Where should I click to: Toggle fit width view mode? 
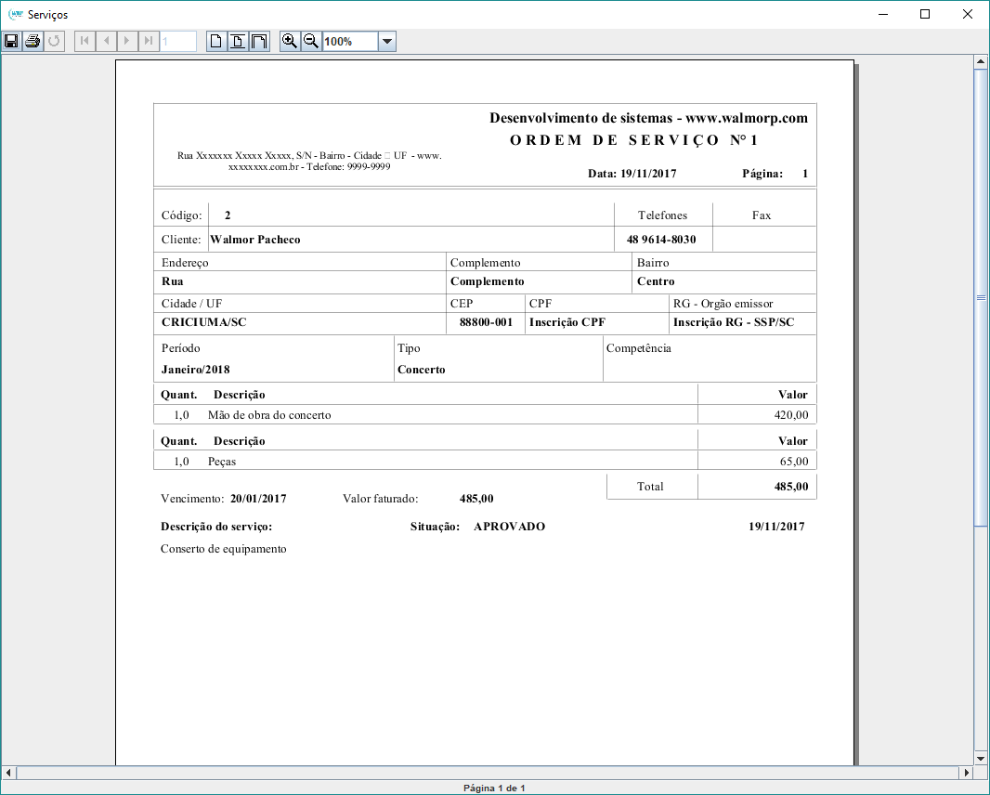[x=259, y=41]
